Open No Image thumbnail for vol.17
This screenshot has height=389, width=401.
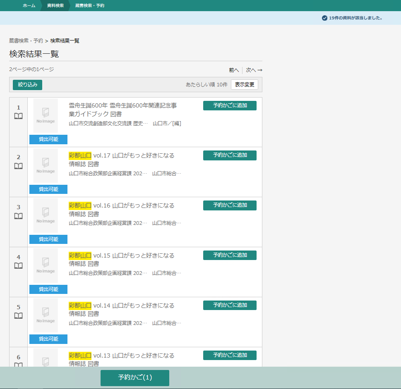pyautogui.click(x=46, y=165)
